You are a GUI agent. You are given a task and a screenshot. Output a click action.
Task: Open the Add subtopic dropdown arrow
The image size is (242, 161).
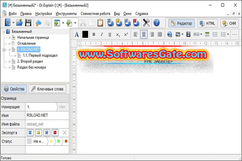(75, 23)
